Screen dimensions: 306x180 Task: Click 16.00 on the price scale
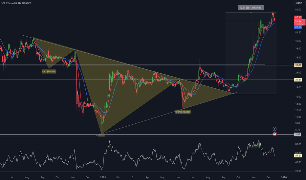(x=298, y=97)
